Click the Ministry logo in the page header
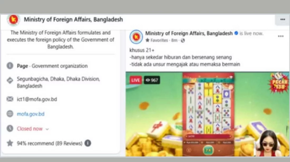This screenshot has width=290, height=162. coord(13,19)
